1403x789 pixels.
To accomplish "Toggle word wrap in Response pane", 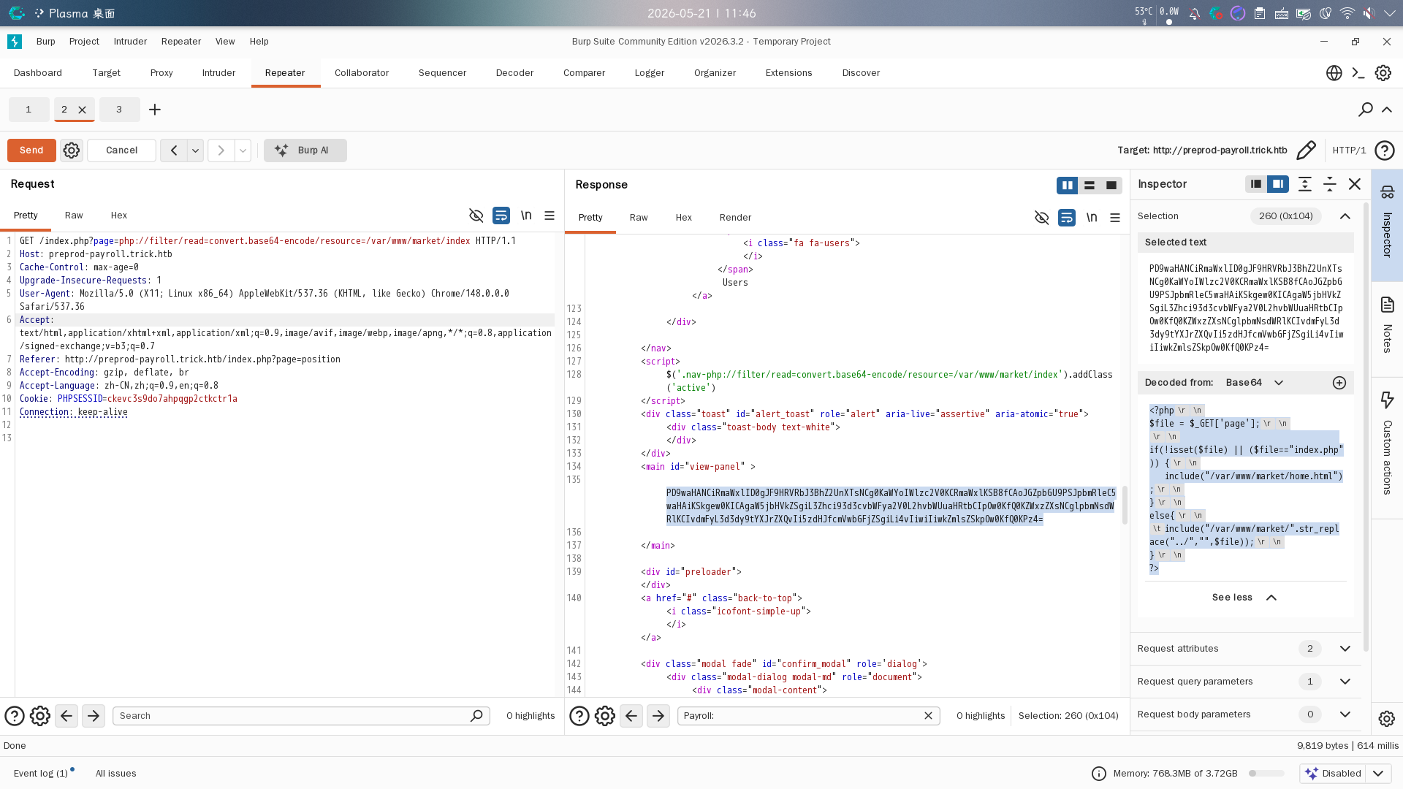I will pos(1067,218).
